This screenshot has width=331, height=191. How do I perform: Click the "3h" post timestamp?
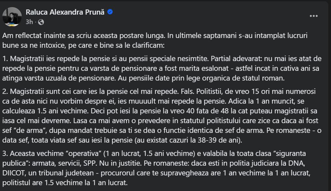pyautogui.click(x=29, y=22)
